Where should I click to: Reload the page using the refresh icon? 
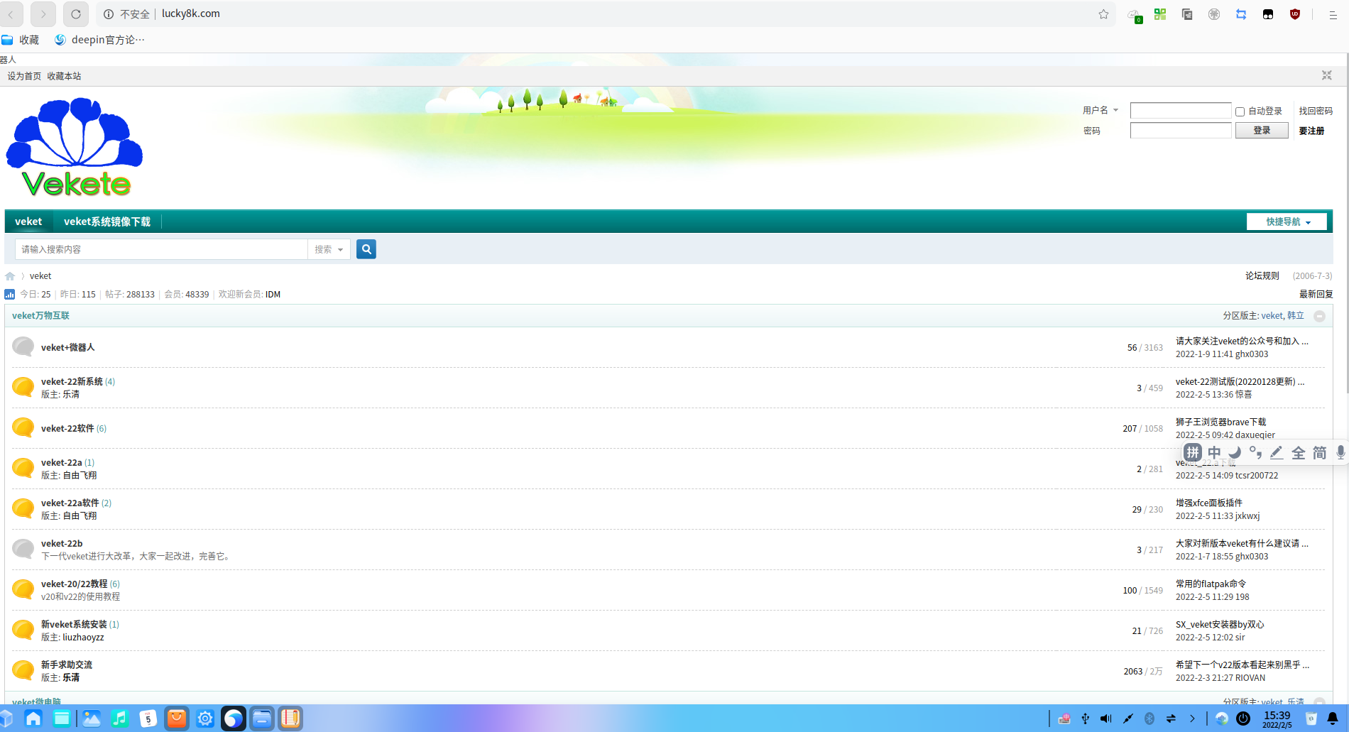pyautogui.click(x=76, y=14)
